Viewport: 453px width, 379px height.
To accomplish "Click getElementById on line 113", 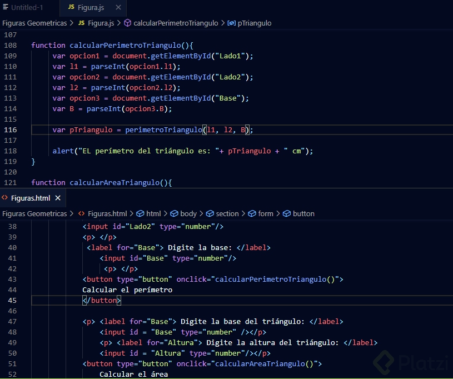I will click(181, 98).
